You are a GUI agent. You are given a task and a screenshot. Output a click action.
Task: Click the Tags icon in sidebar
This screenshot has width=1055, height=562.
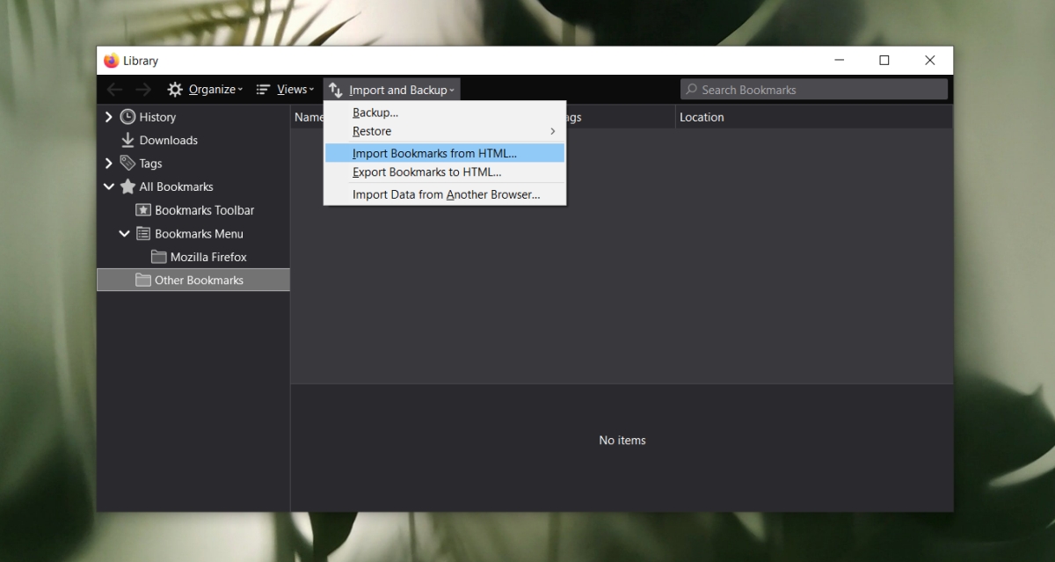point(127,163)
